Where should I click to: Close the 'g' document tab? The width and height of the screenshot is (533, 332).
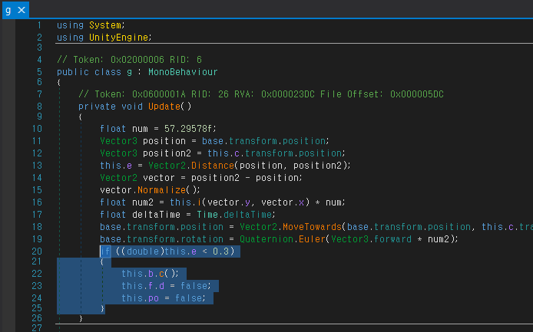point(22,10)
